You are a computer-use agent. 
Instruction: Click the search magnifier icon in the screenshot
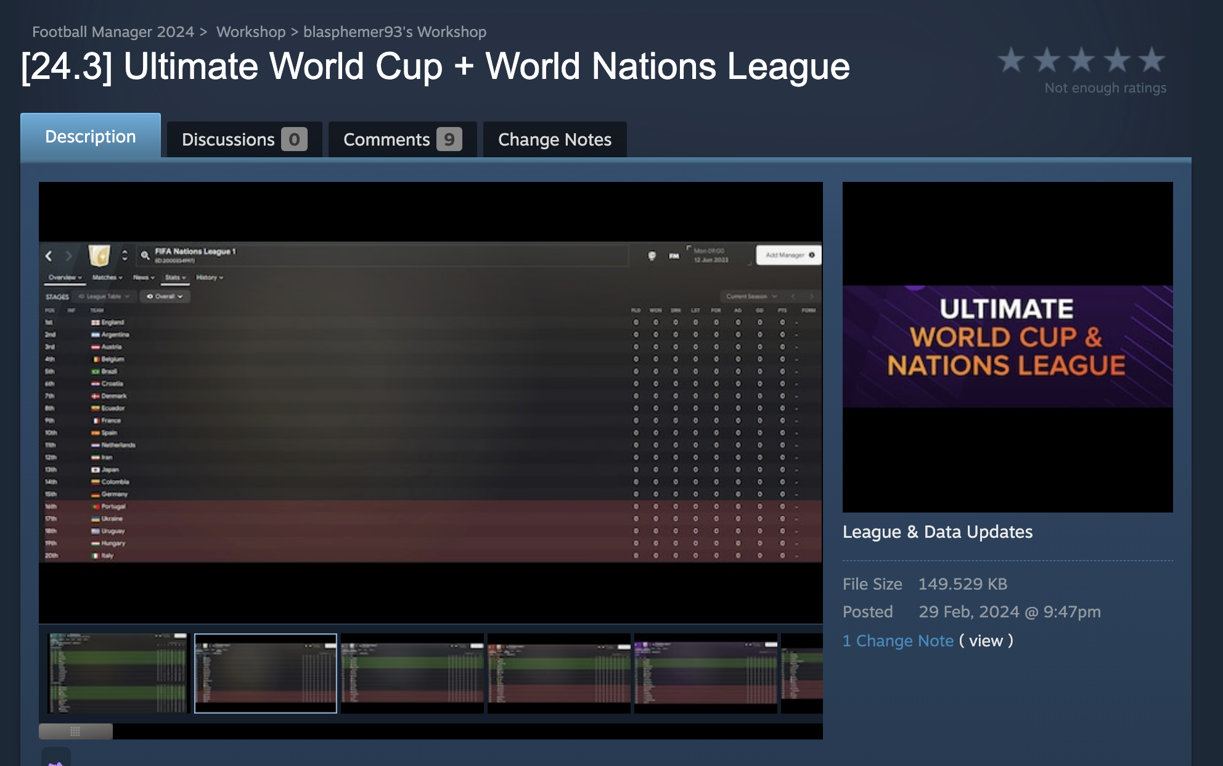tap(145, 255)
